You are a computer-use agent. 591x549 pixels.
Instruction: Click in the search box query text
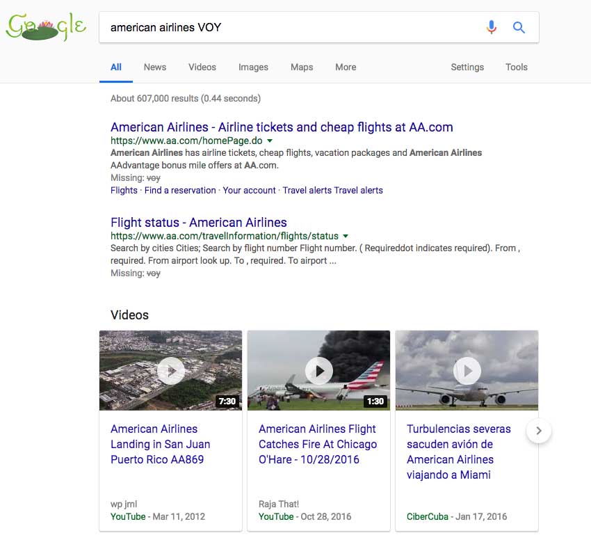pyautogui.click(x=166, y=28)
